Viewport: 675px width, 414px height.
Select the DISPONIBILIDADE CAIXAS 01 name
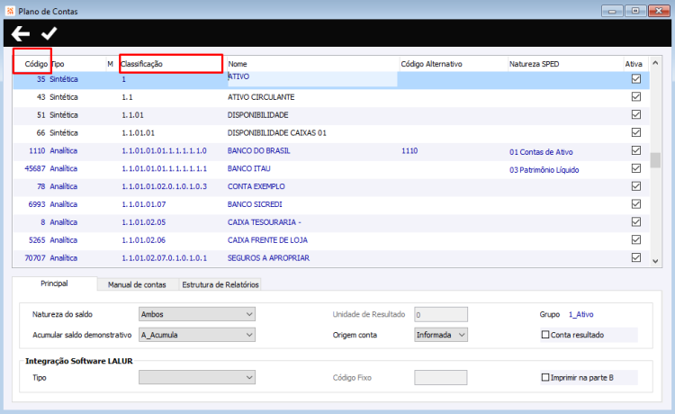(x=277, y=132)
